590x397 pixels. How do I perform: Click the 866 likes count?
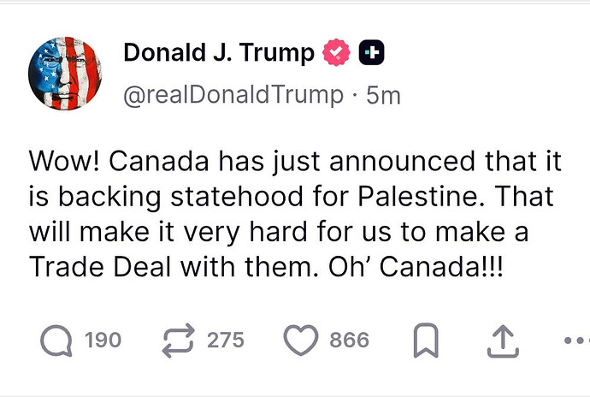click(350, 341)
